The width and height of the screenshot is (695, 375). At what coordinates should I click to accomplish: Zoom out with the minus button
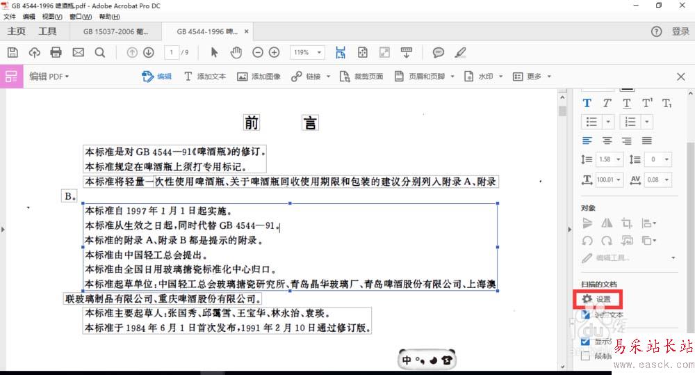258,52
